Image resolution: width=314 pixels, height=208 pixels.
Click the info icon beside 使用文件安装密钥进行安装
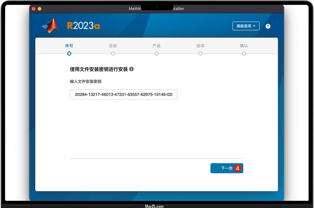pos(131,69)
